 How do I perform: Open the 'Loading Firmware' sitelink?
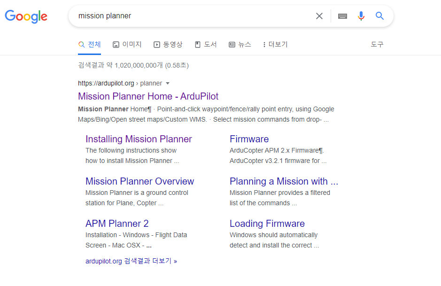point(267,224)
